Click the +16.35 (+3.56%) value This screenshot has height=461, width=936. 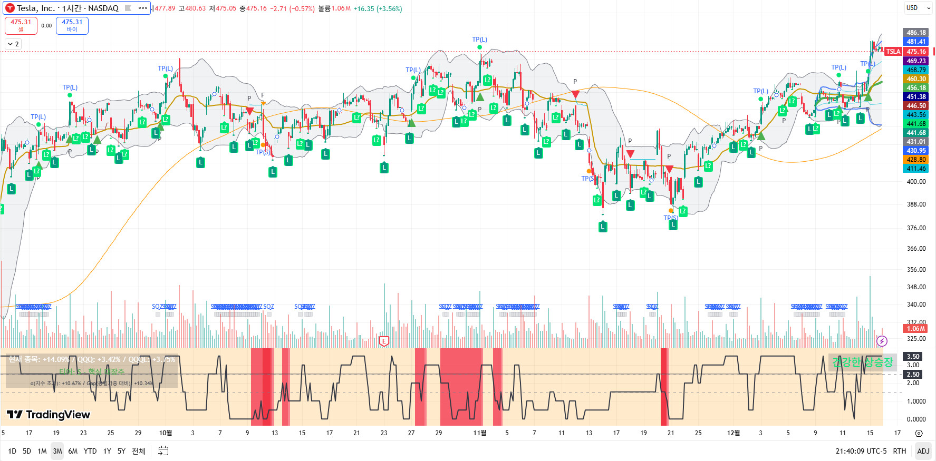[378, 8]
